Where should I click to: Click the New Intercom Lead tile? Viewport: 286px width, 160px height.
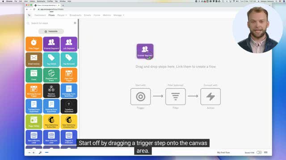(34, 137)
